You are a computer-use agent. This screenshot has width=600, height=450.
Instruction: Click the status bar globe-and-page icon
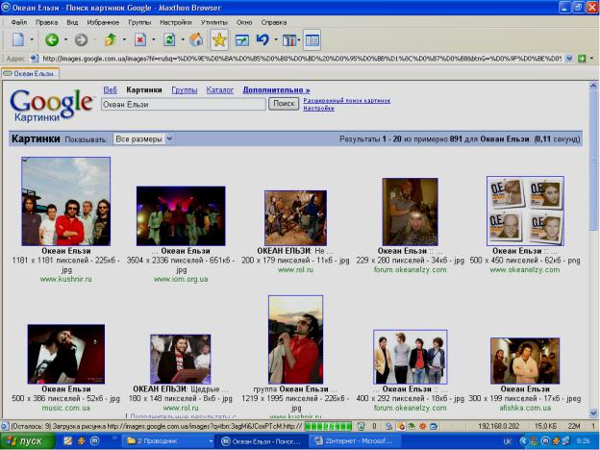tap(388, 426)
